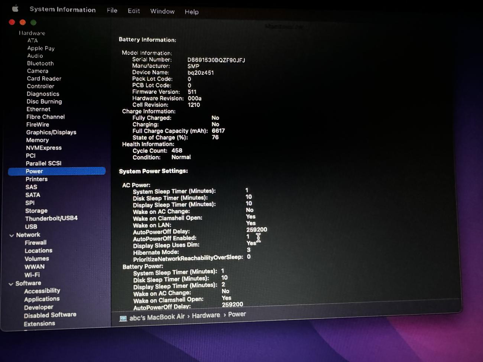Select ATA in the sidebar
The height and width of the screenshot is (362, 483).
point(32,40)
